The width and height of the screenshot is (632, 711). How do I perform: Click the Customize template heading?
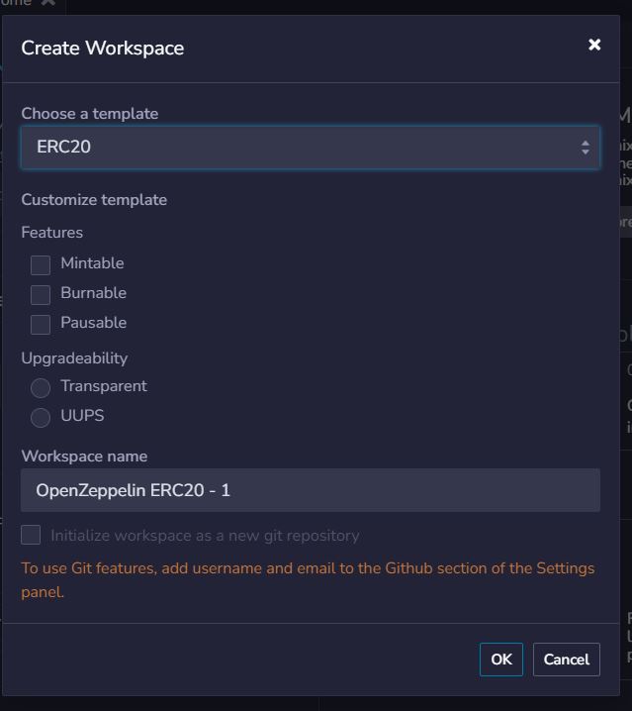[x=94, y=200]
